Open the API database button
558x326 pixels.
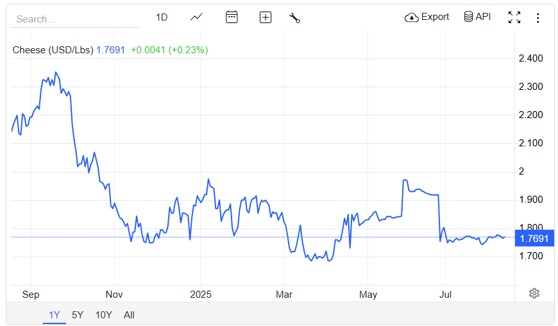click(x=477, y=17)
